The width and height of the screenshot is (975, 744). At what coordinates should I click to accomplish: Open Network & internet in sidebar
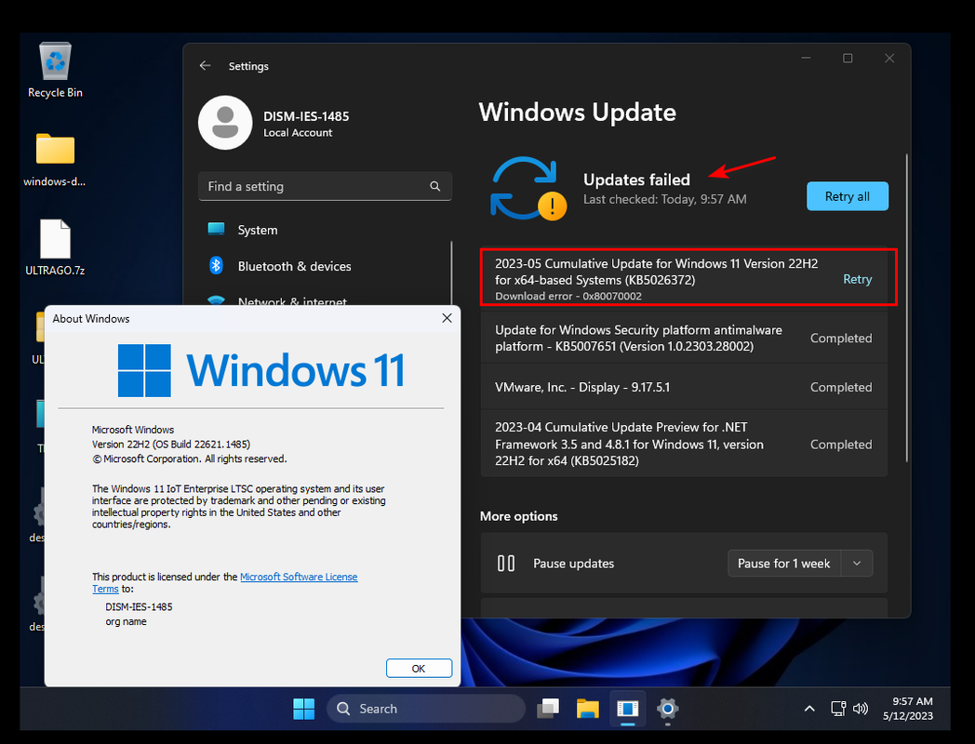click(325, 301)
